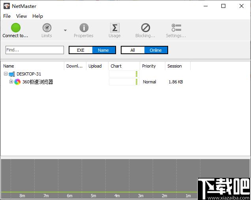Open the Limits gauge tool
251x200 pixels.
pos(47,30)
